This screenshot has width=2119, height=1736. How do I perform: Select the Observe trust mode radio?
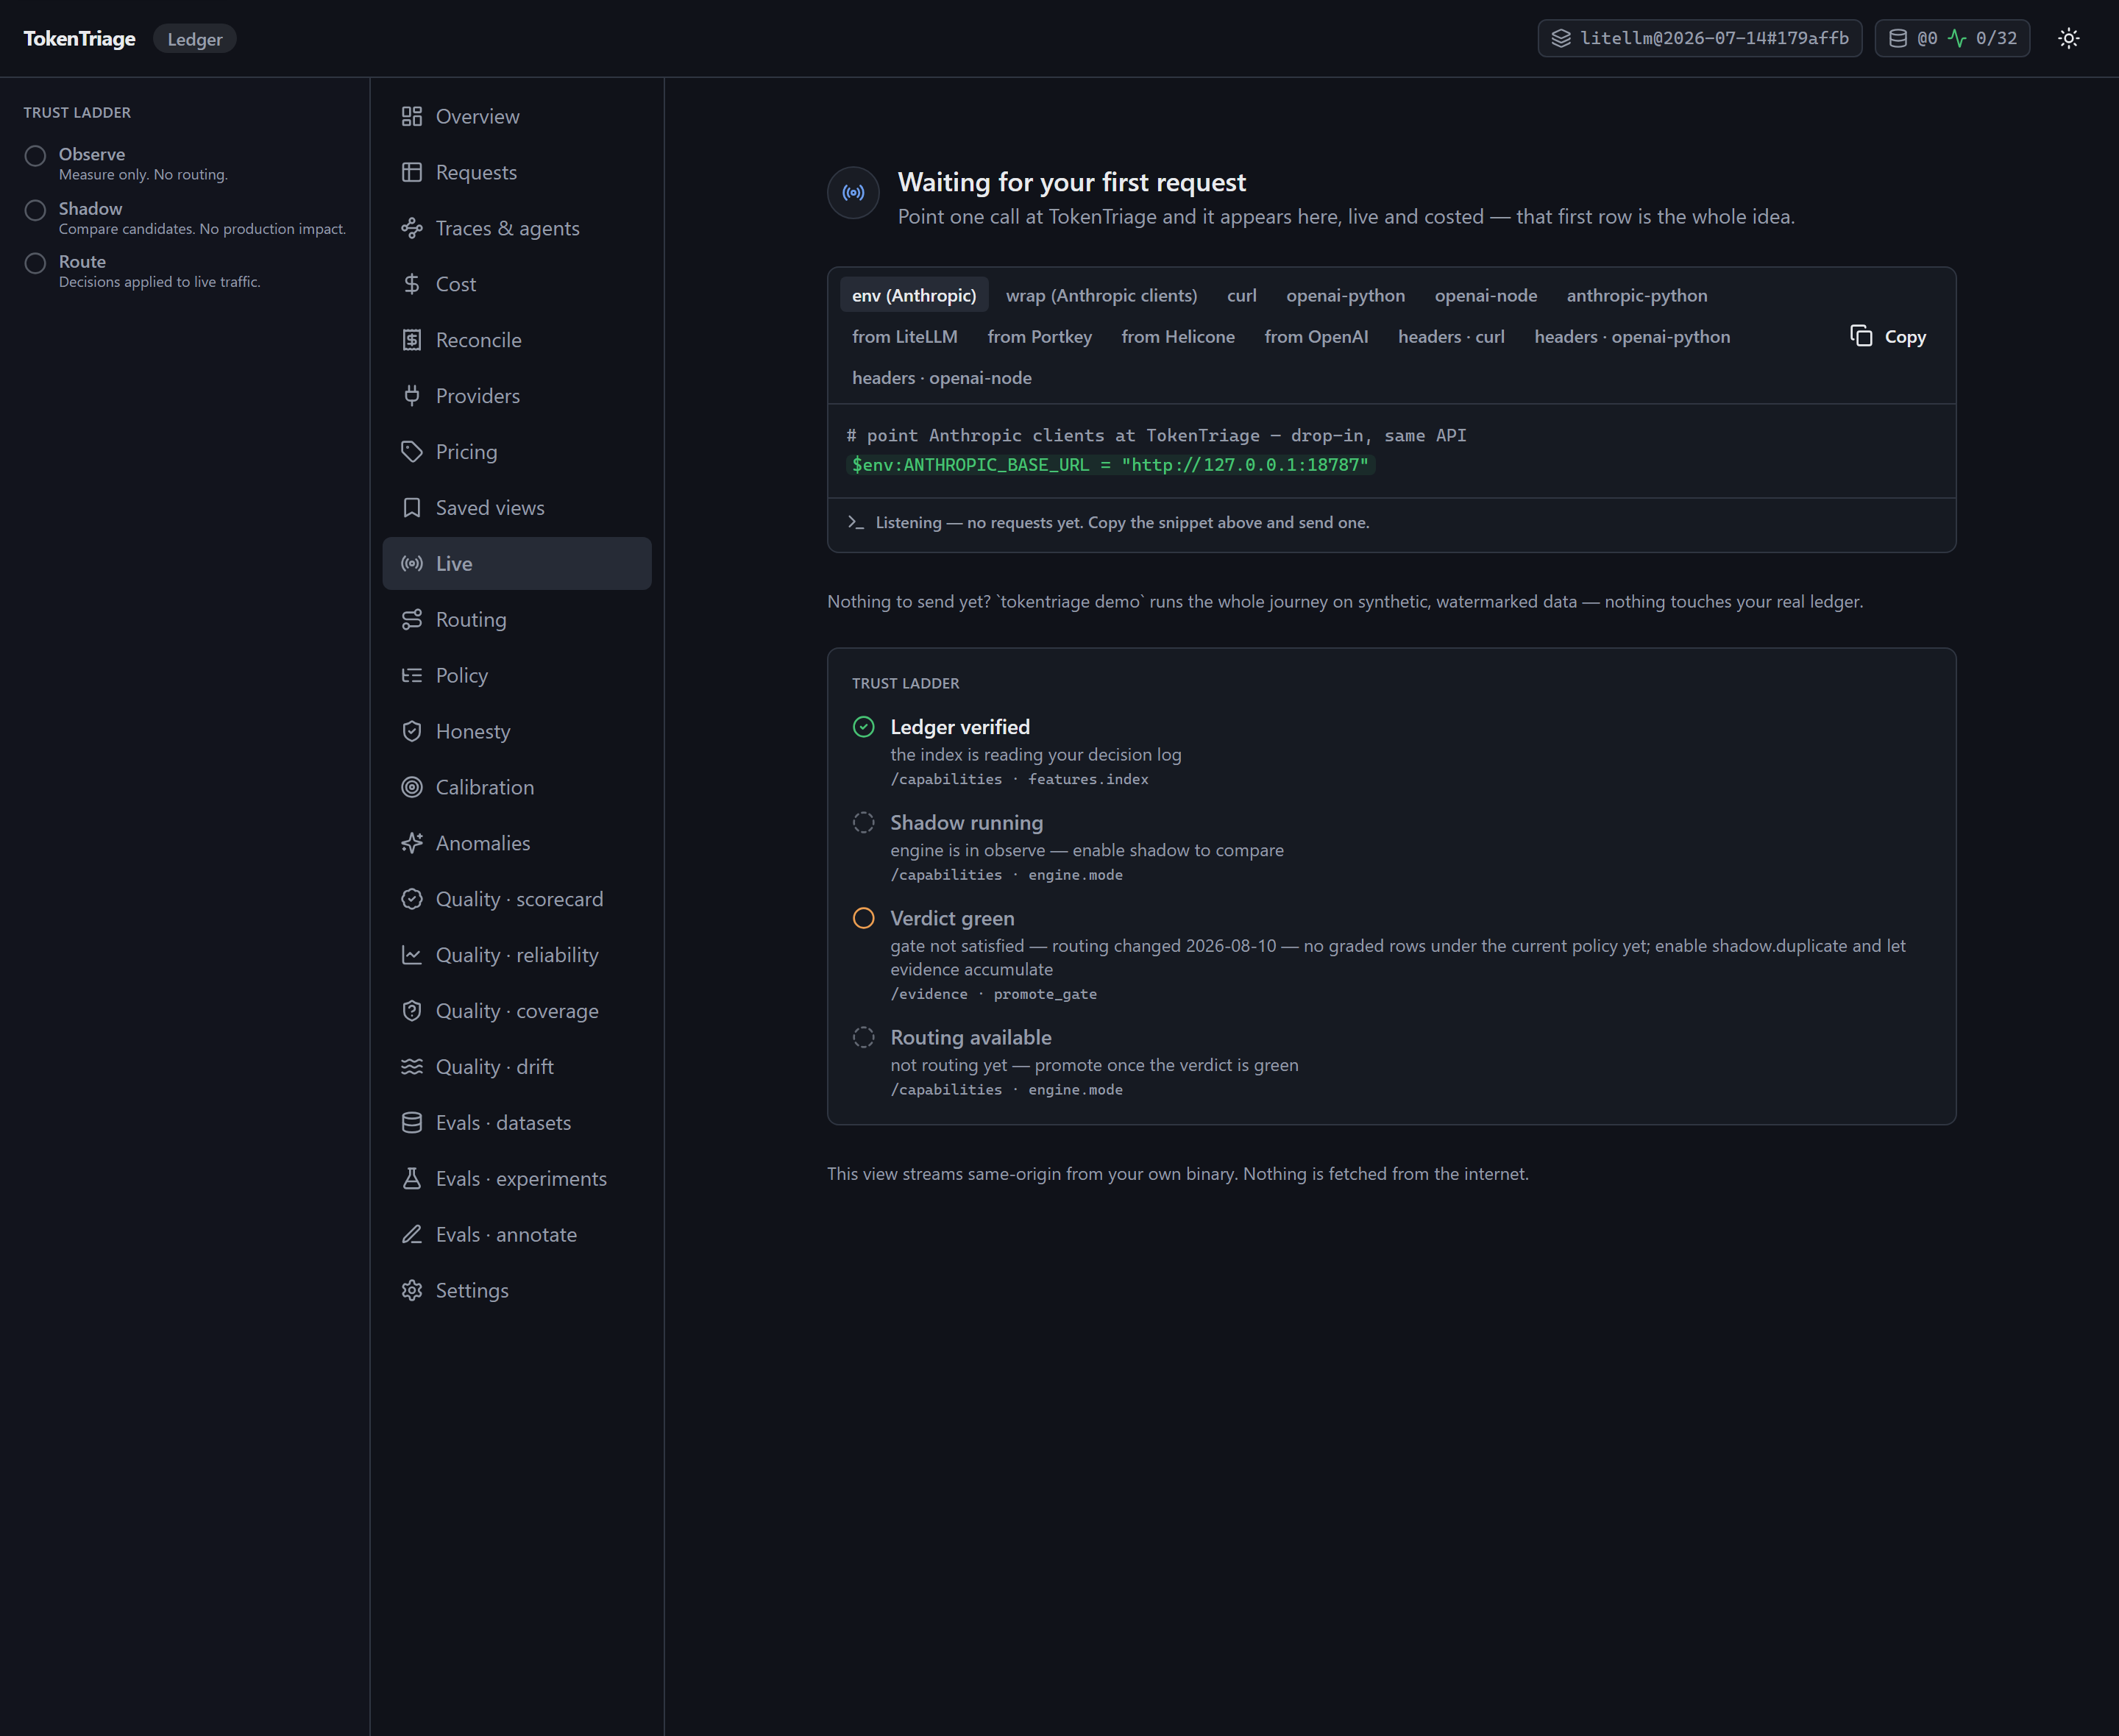point(35,156)
